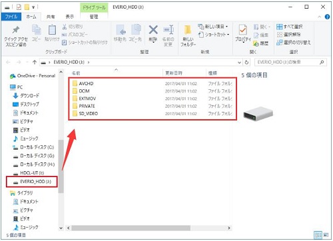Open the Quick Access Toolbar customize dropdown

point(33,7)
